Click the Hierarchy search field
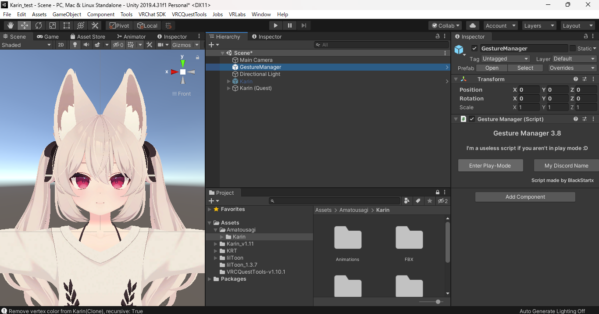This screenshot has height=314, width=599. 381,45
